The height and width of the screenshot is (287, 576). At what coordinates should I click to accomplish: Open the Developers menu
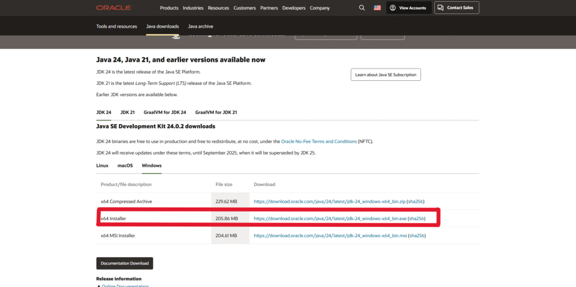293,8
